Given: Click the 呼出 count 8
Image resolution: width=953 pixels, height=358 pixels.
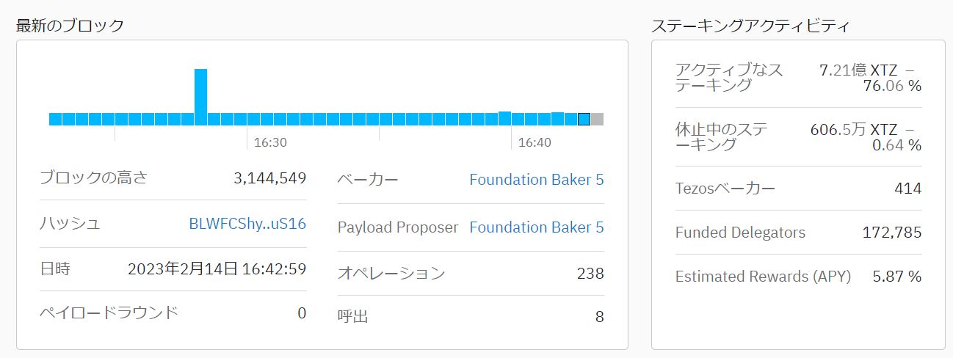Looking at the screenshot, I should coord(599,317).
